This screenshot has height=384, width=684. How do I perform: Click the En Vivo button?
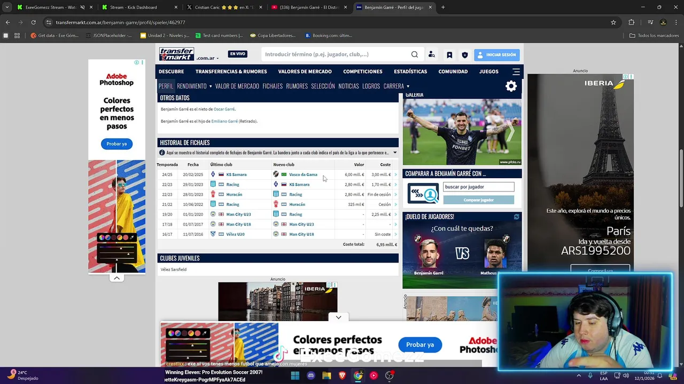pyautogui.click(x=237, y=54)
